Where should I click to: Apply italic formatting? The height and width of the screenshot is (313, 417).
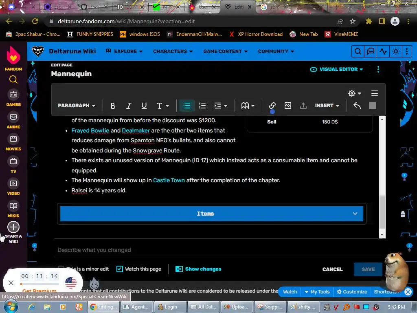(128, 106)
